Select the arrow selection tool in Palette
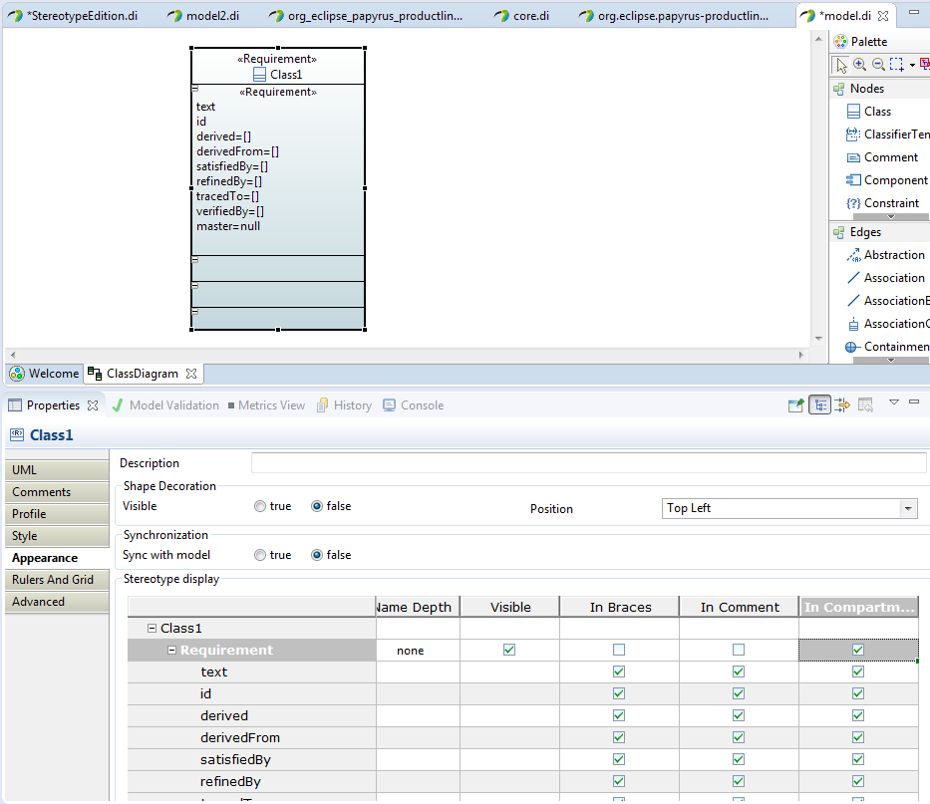The width and height of the screenshot is (930, 804). coord(841,65)
